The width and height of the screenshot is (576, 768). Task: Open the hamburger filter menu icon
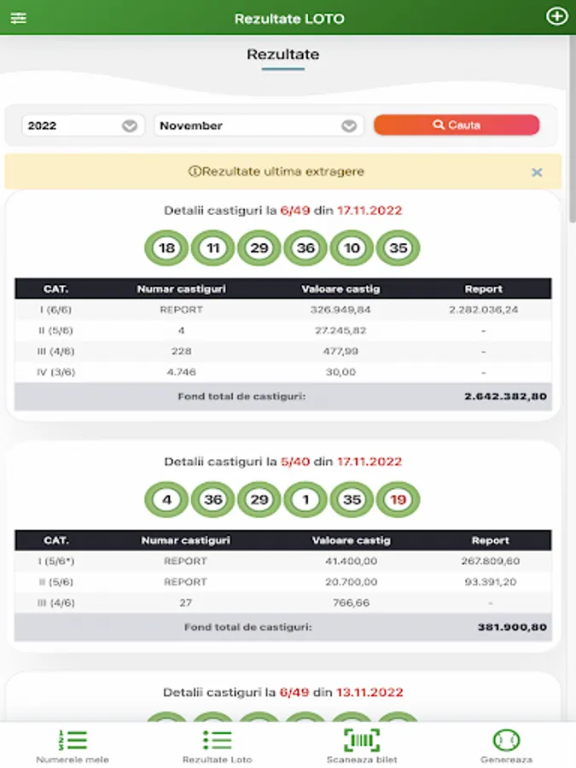[x=18, y=18]
